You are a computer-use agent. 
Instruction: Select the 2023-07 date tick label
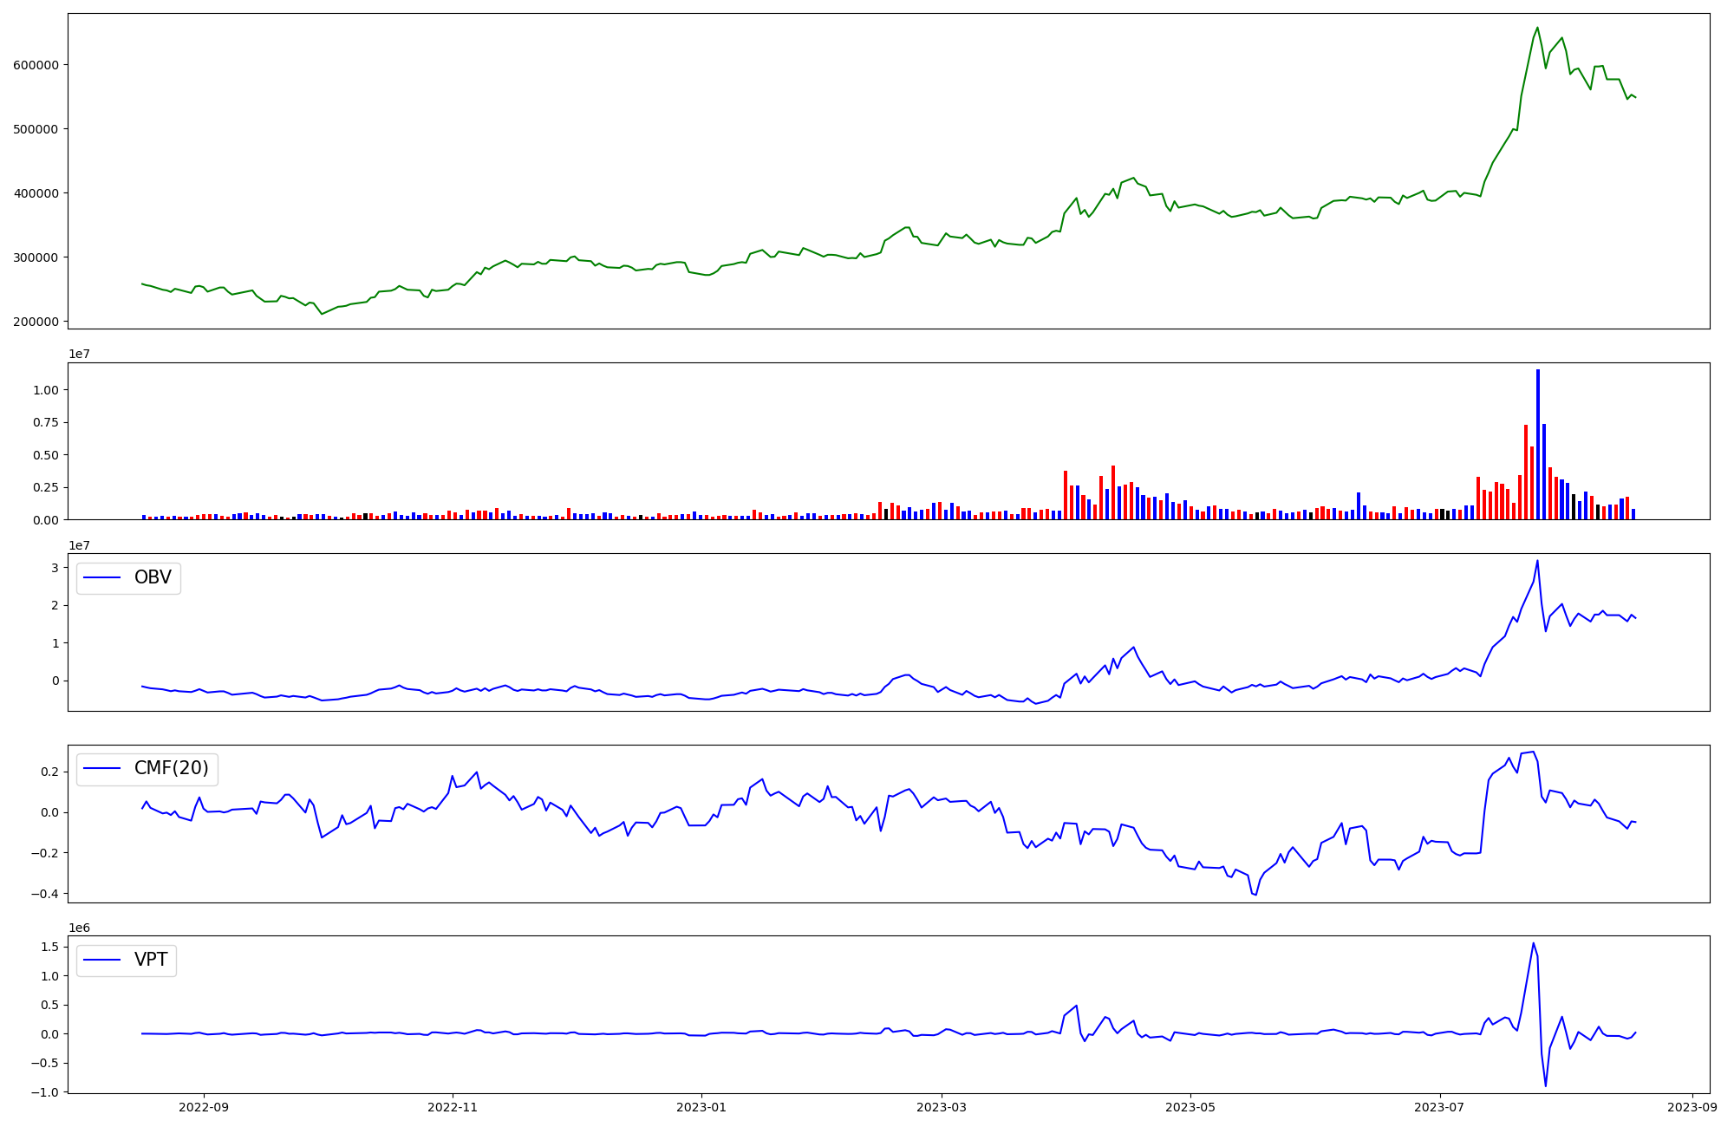[x=1439, y=1107]
